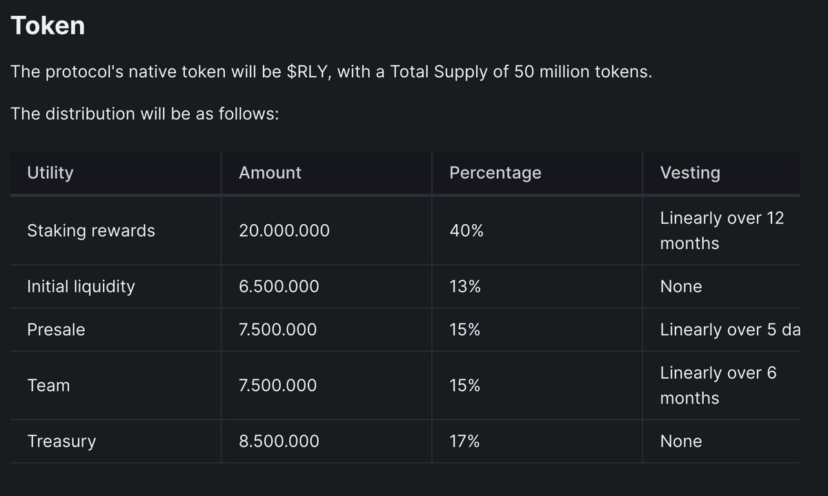Screen dimensions: 828x496
Task: Click the Total Supply sentence mentioning $RLY
Action: (x=331, y=72)
